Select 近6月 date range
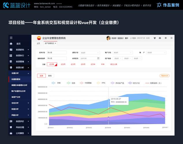The height and width of the screenshot is (144, 183). pyautogui.click(x=83, y=64)
